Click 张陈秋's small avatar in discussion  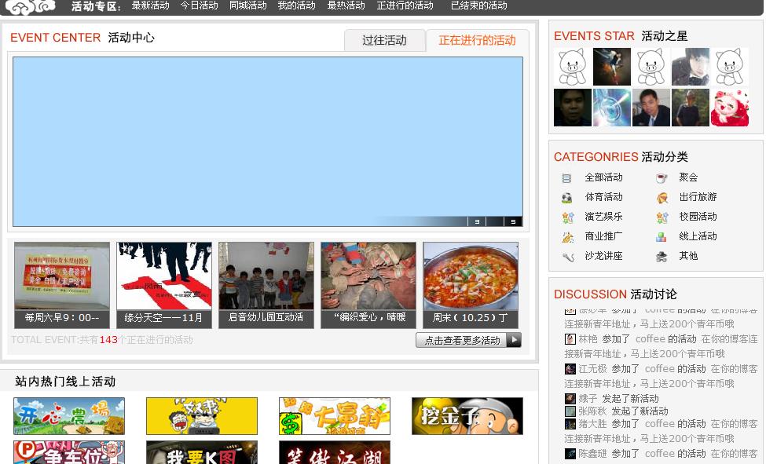(570, 411)
